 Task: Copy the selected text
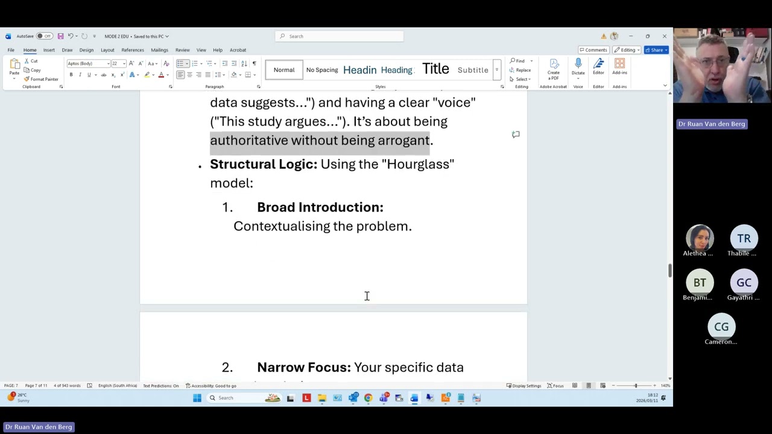(x=33, y=70)
